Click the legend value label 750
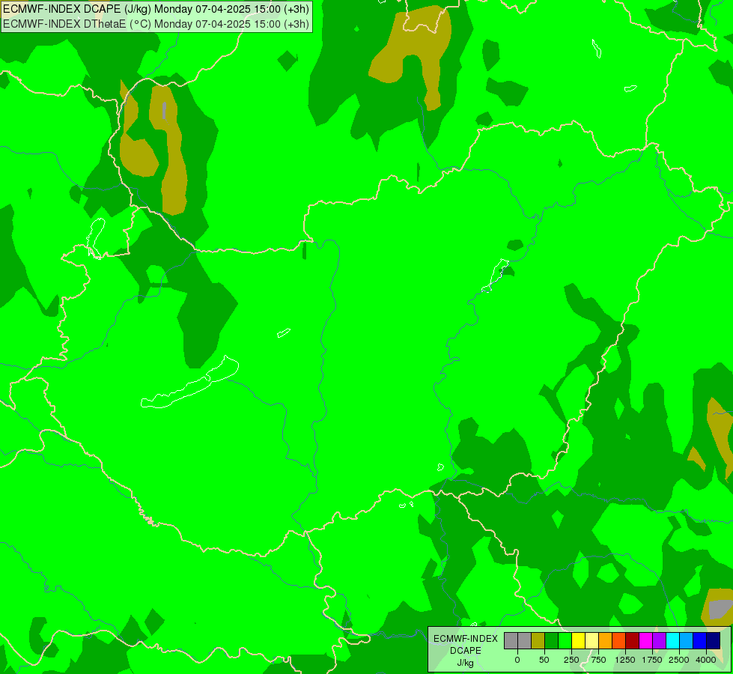 pos(598,660)
